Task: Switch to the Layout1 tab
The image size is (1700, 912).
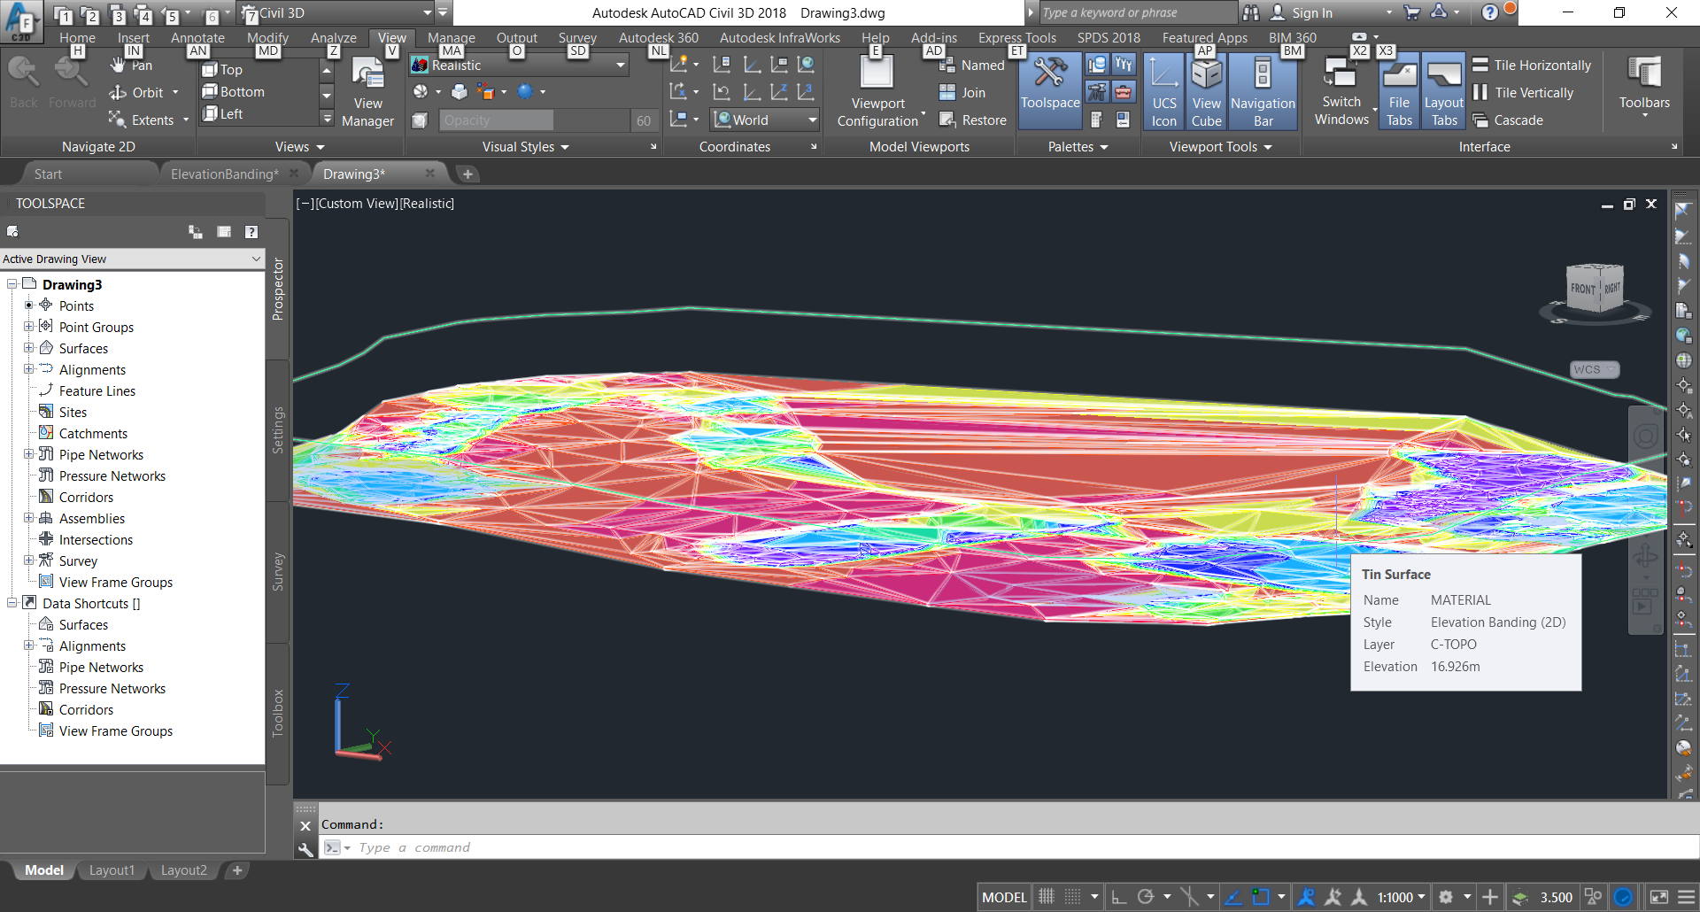Action: point(112,869)
